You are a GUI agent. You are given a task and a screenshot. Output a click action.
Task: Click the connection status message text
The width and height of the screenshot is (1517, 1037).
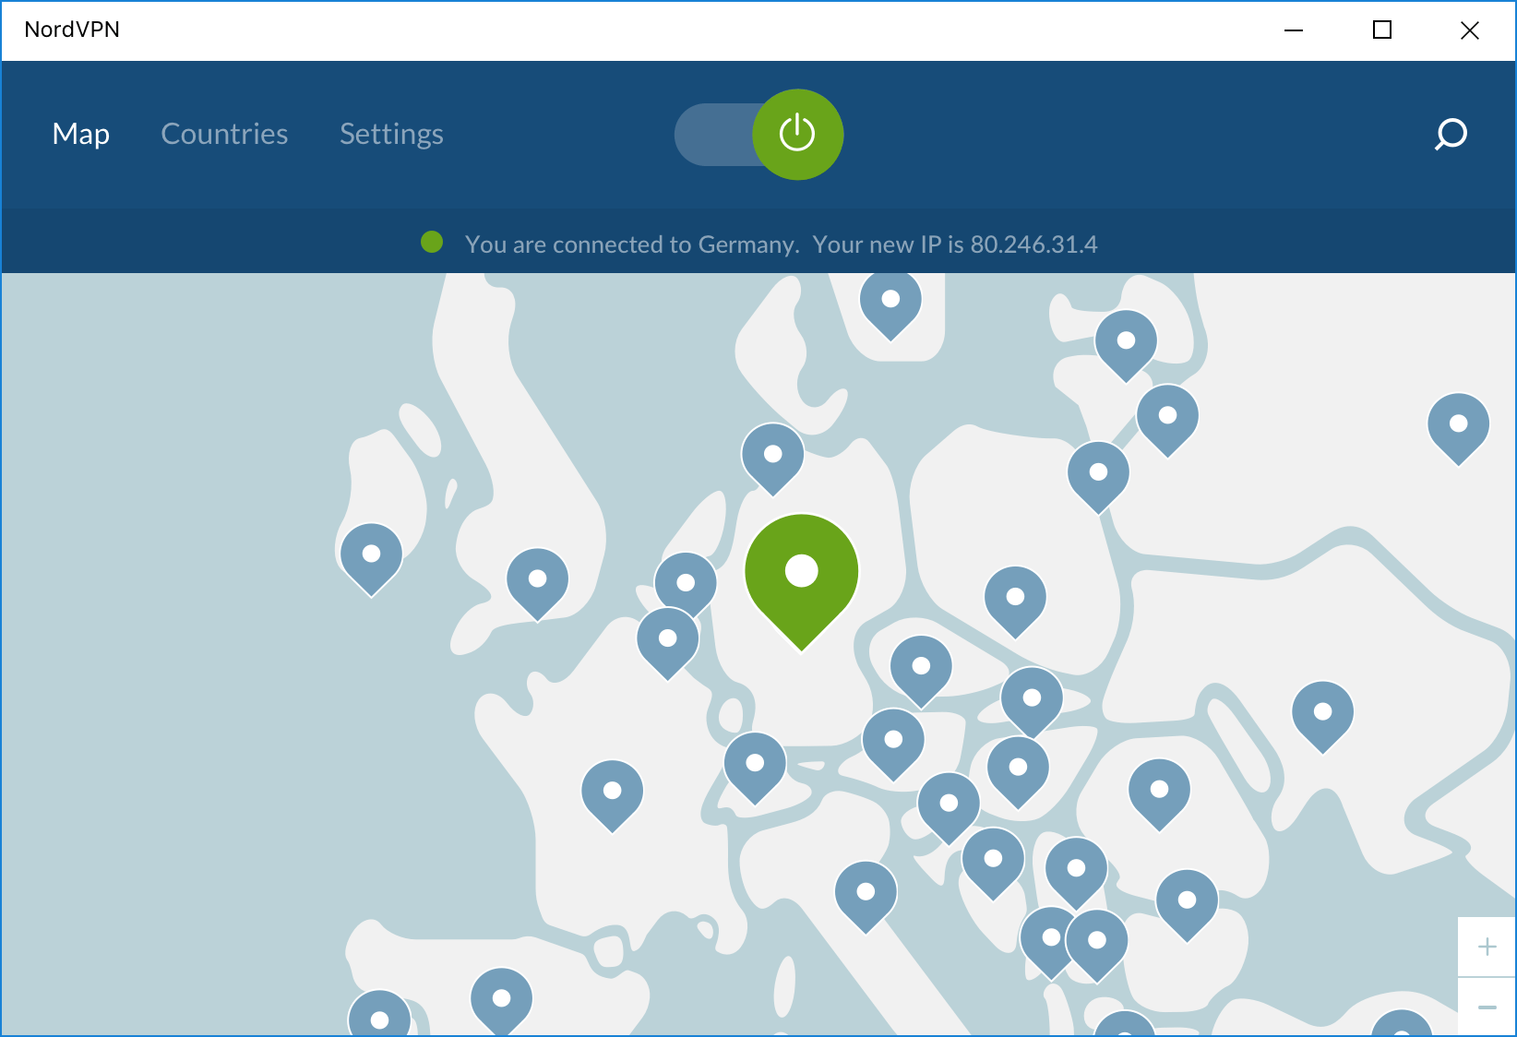781,244
